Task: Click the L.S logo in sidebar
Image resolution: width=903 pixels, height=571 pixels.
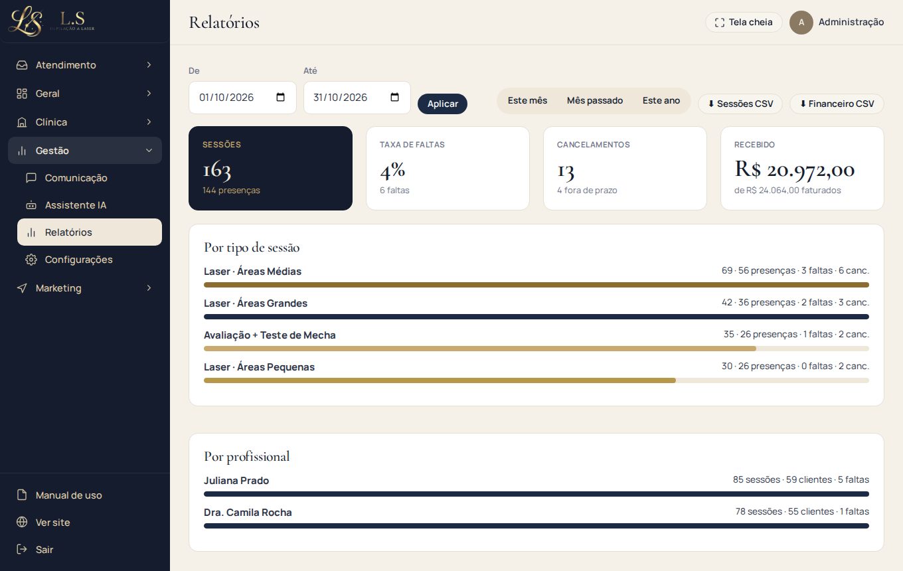Action: point(52,21)
